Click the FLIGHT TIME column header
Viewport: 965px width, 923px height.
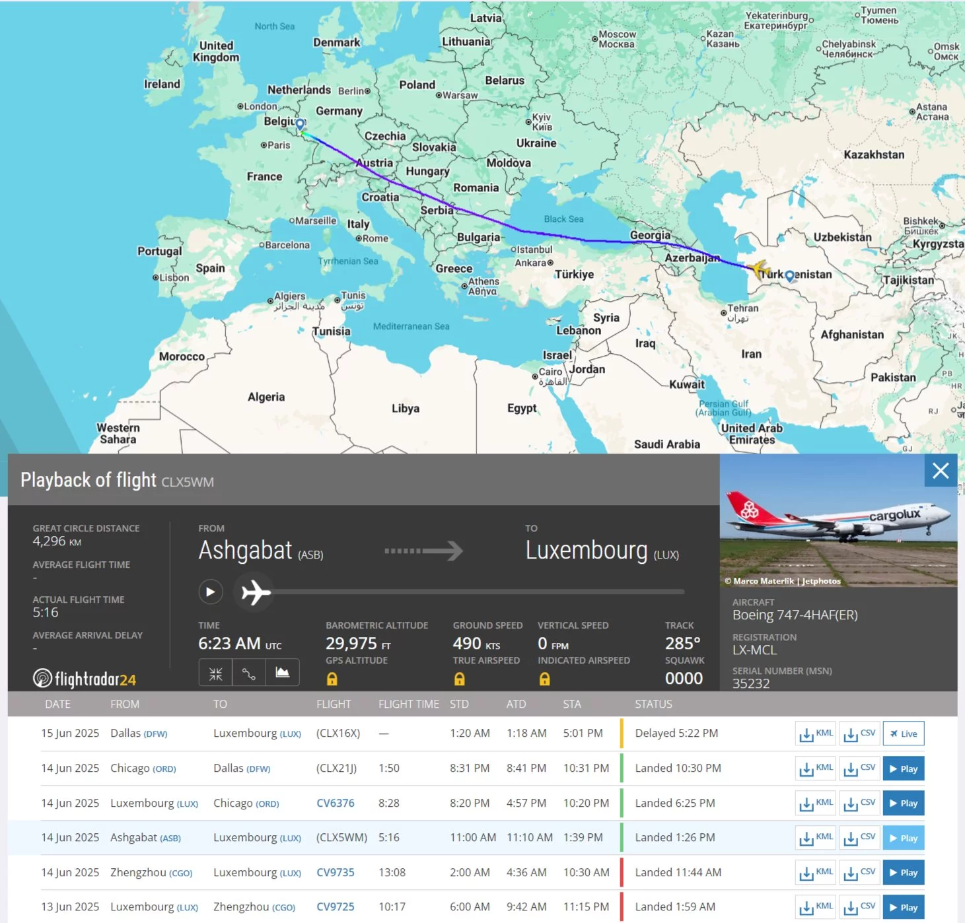click(408, 704)
